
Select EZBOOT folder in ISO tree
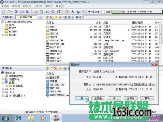(x=13, y=28)
